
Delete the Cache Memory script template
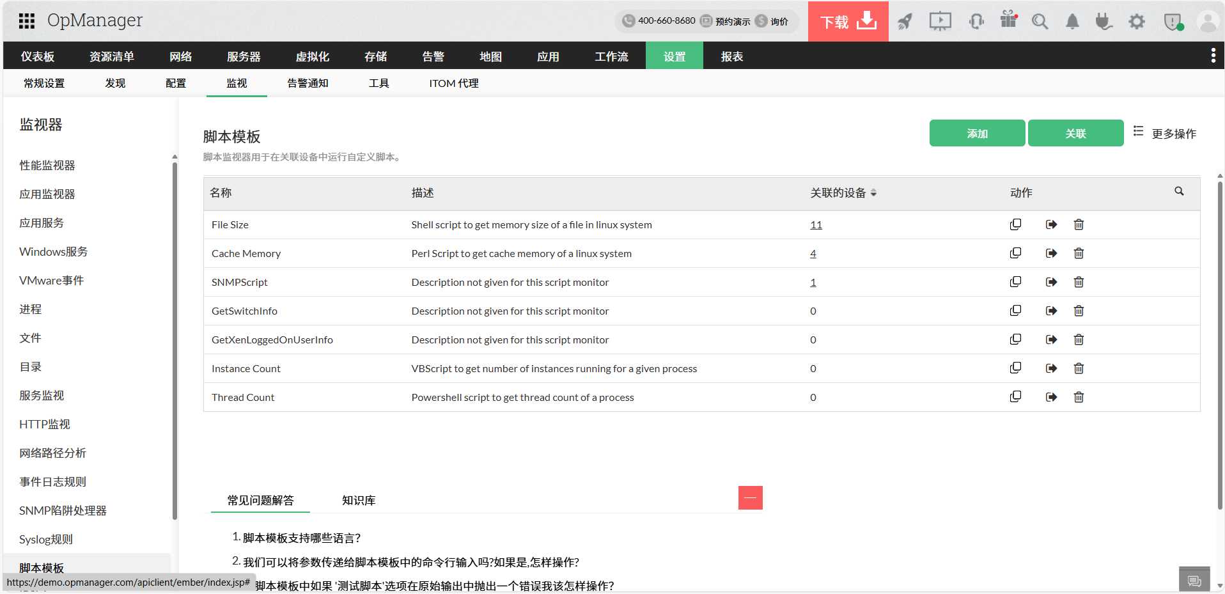[1079, 253]
